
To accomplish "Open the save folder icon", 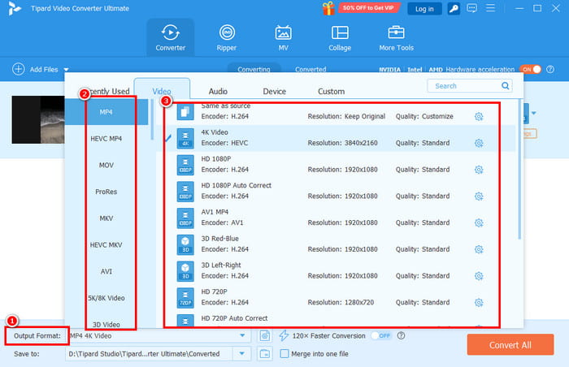I will (265, 353).
